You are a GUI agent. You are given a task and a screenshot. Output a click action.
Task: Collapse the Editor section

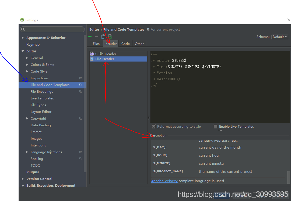pos(23,51)
